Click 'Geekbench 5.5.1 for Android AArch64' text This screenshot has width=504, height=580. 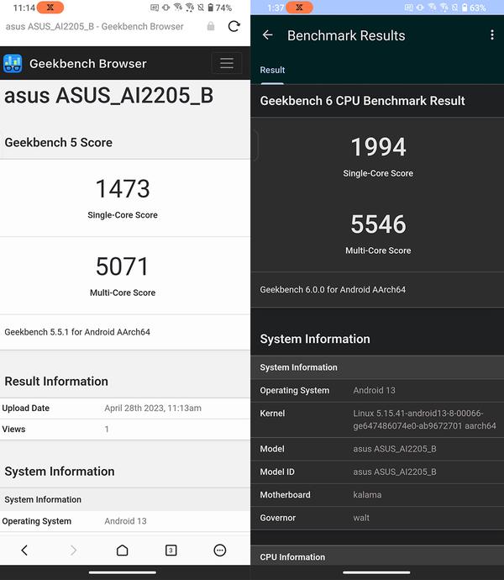(x=77, y=332)
